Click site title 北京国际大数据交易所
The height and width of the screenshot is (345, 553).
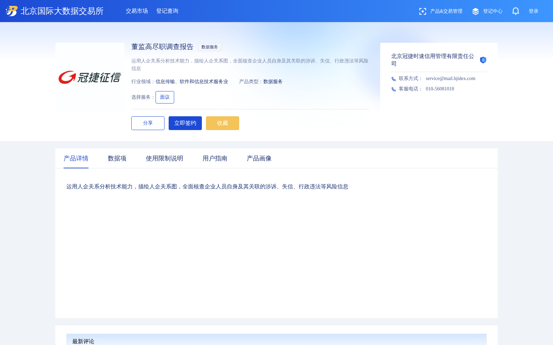coord(62,11)
